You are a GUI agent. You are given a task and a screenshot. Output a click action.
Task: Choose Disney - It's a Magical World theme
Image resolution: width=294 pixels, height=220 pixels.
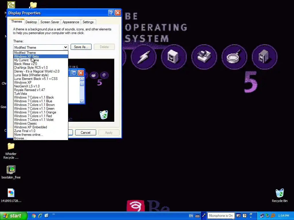41,71
